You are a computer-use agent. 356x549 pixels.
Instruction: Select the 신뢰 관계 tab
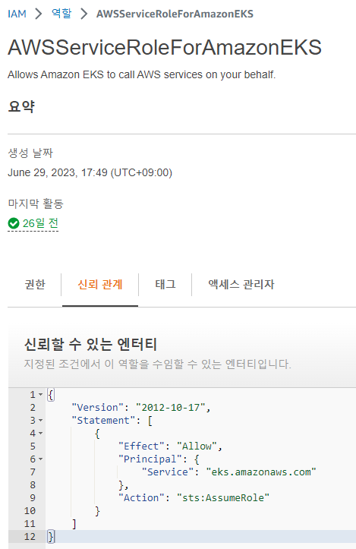click(100, 284)
